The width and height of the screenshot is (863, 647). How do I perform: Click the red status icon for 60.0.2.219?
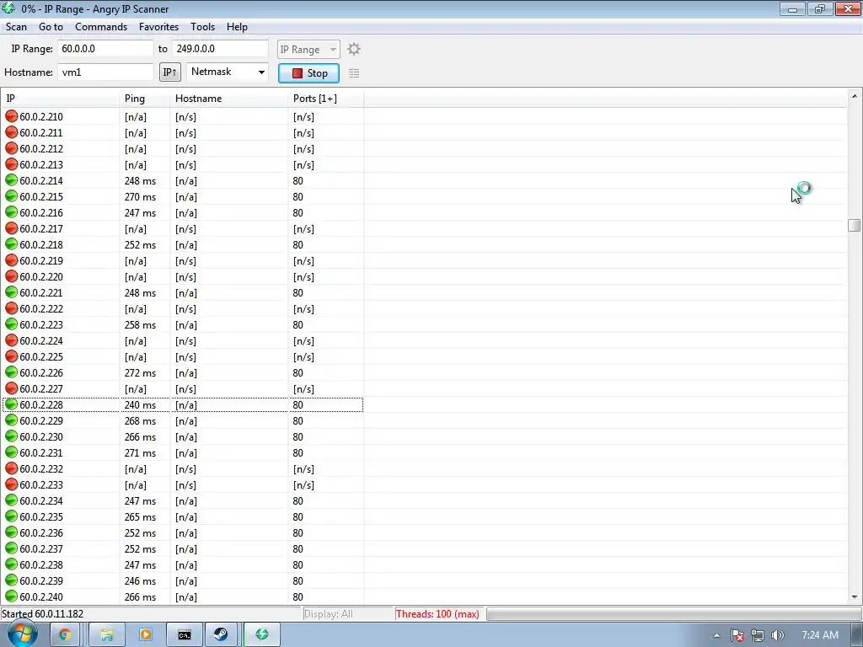(x=11, y=259)
